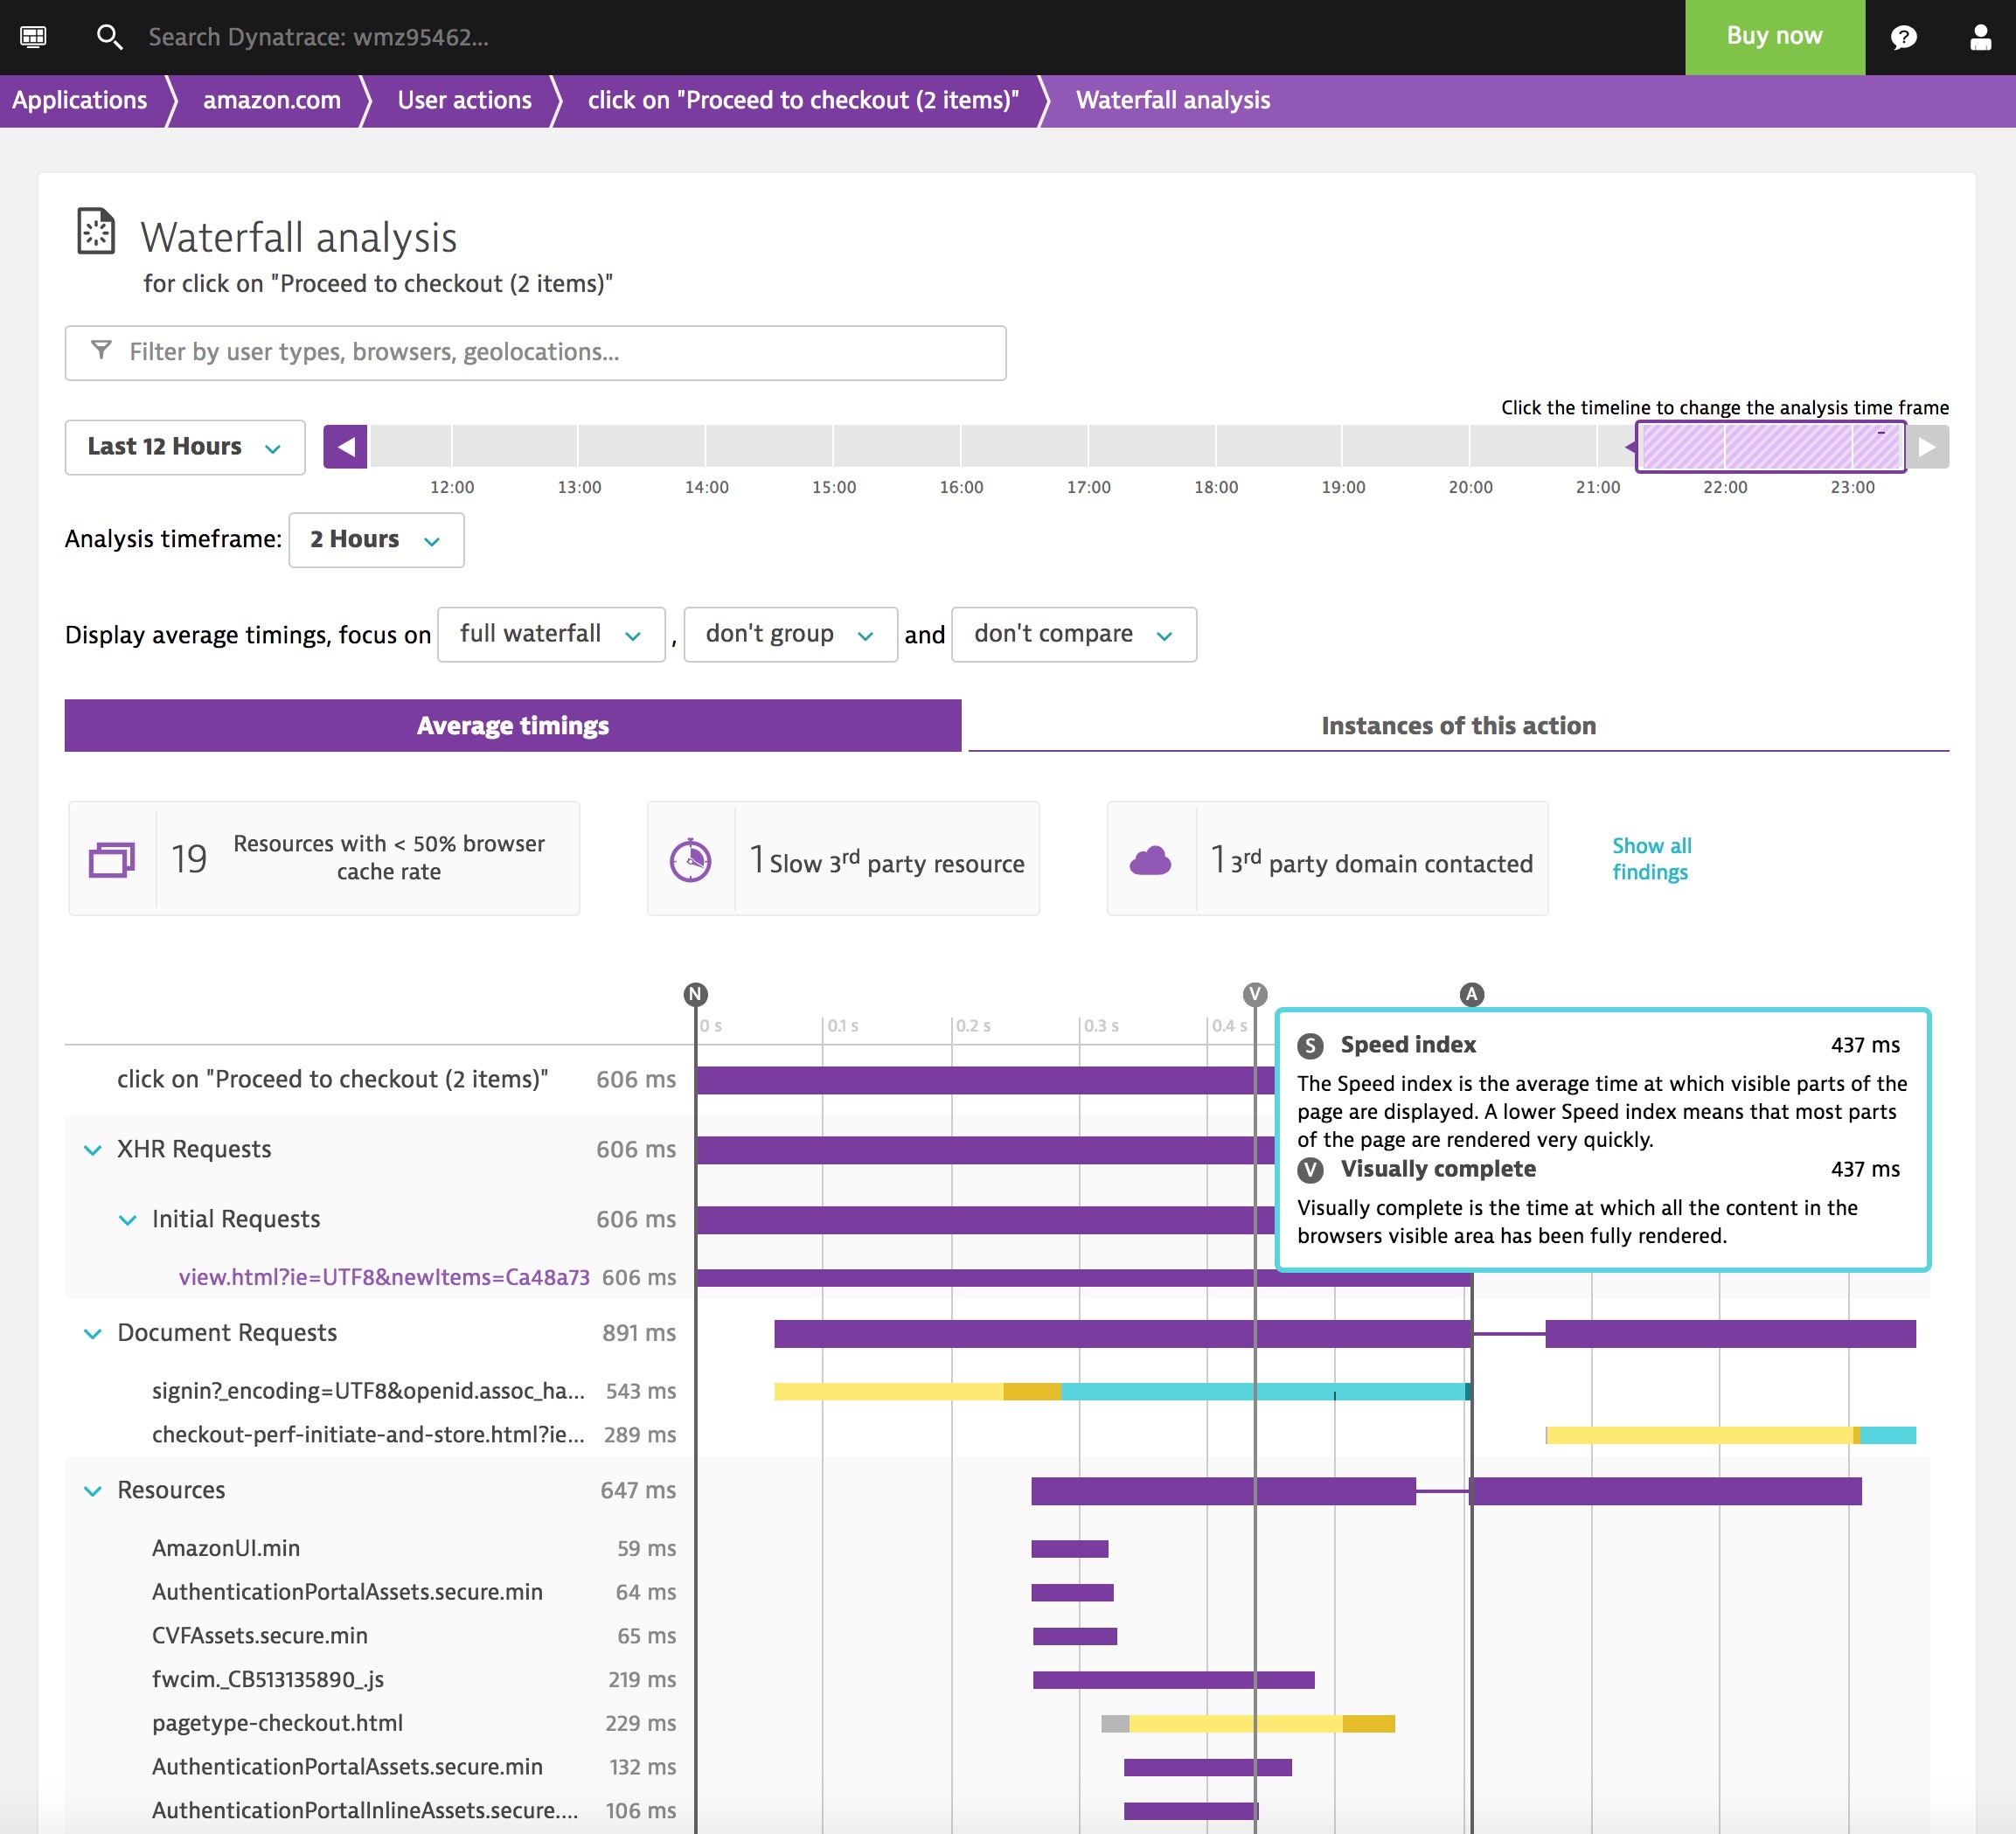This screenshot has width=2016, height=1834.
Task: Open the full waterfall focus dropdown
Action: point(551,634)
